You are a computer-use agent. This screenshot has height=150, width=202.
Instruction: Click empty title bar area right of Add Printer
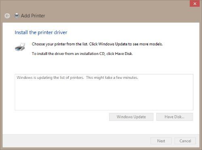pyautogui.click(x=114, y=16)
